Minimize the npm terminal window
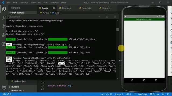The image size is (172, 96). (x=99, y=17)
